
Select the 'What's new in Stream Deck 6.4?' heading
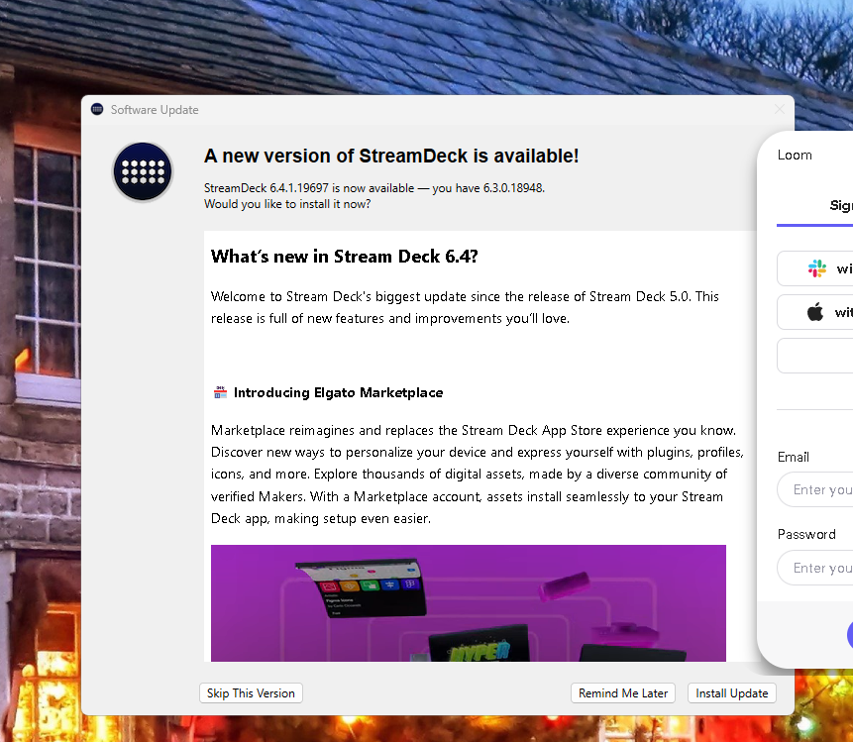pyautogui.click(x=345, y=257)
